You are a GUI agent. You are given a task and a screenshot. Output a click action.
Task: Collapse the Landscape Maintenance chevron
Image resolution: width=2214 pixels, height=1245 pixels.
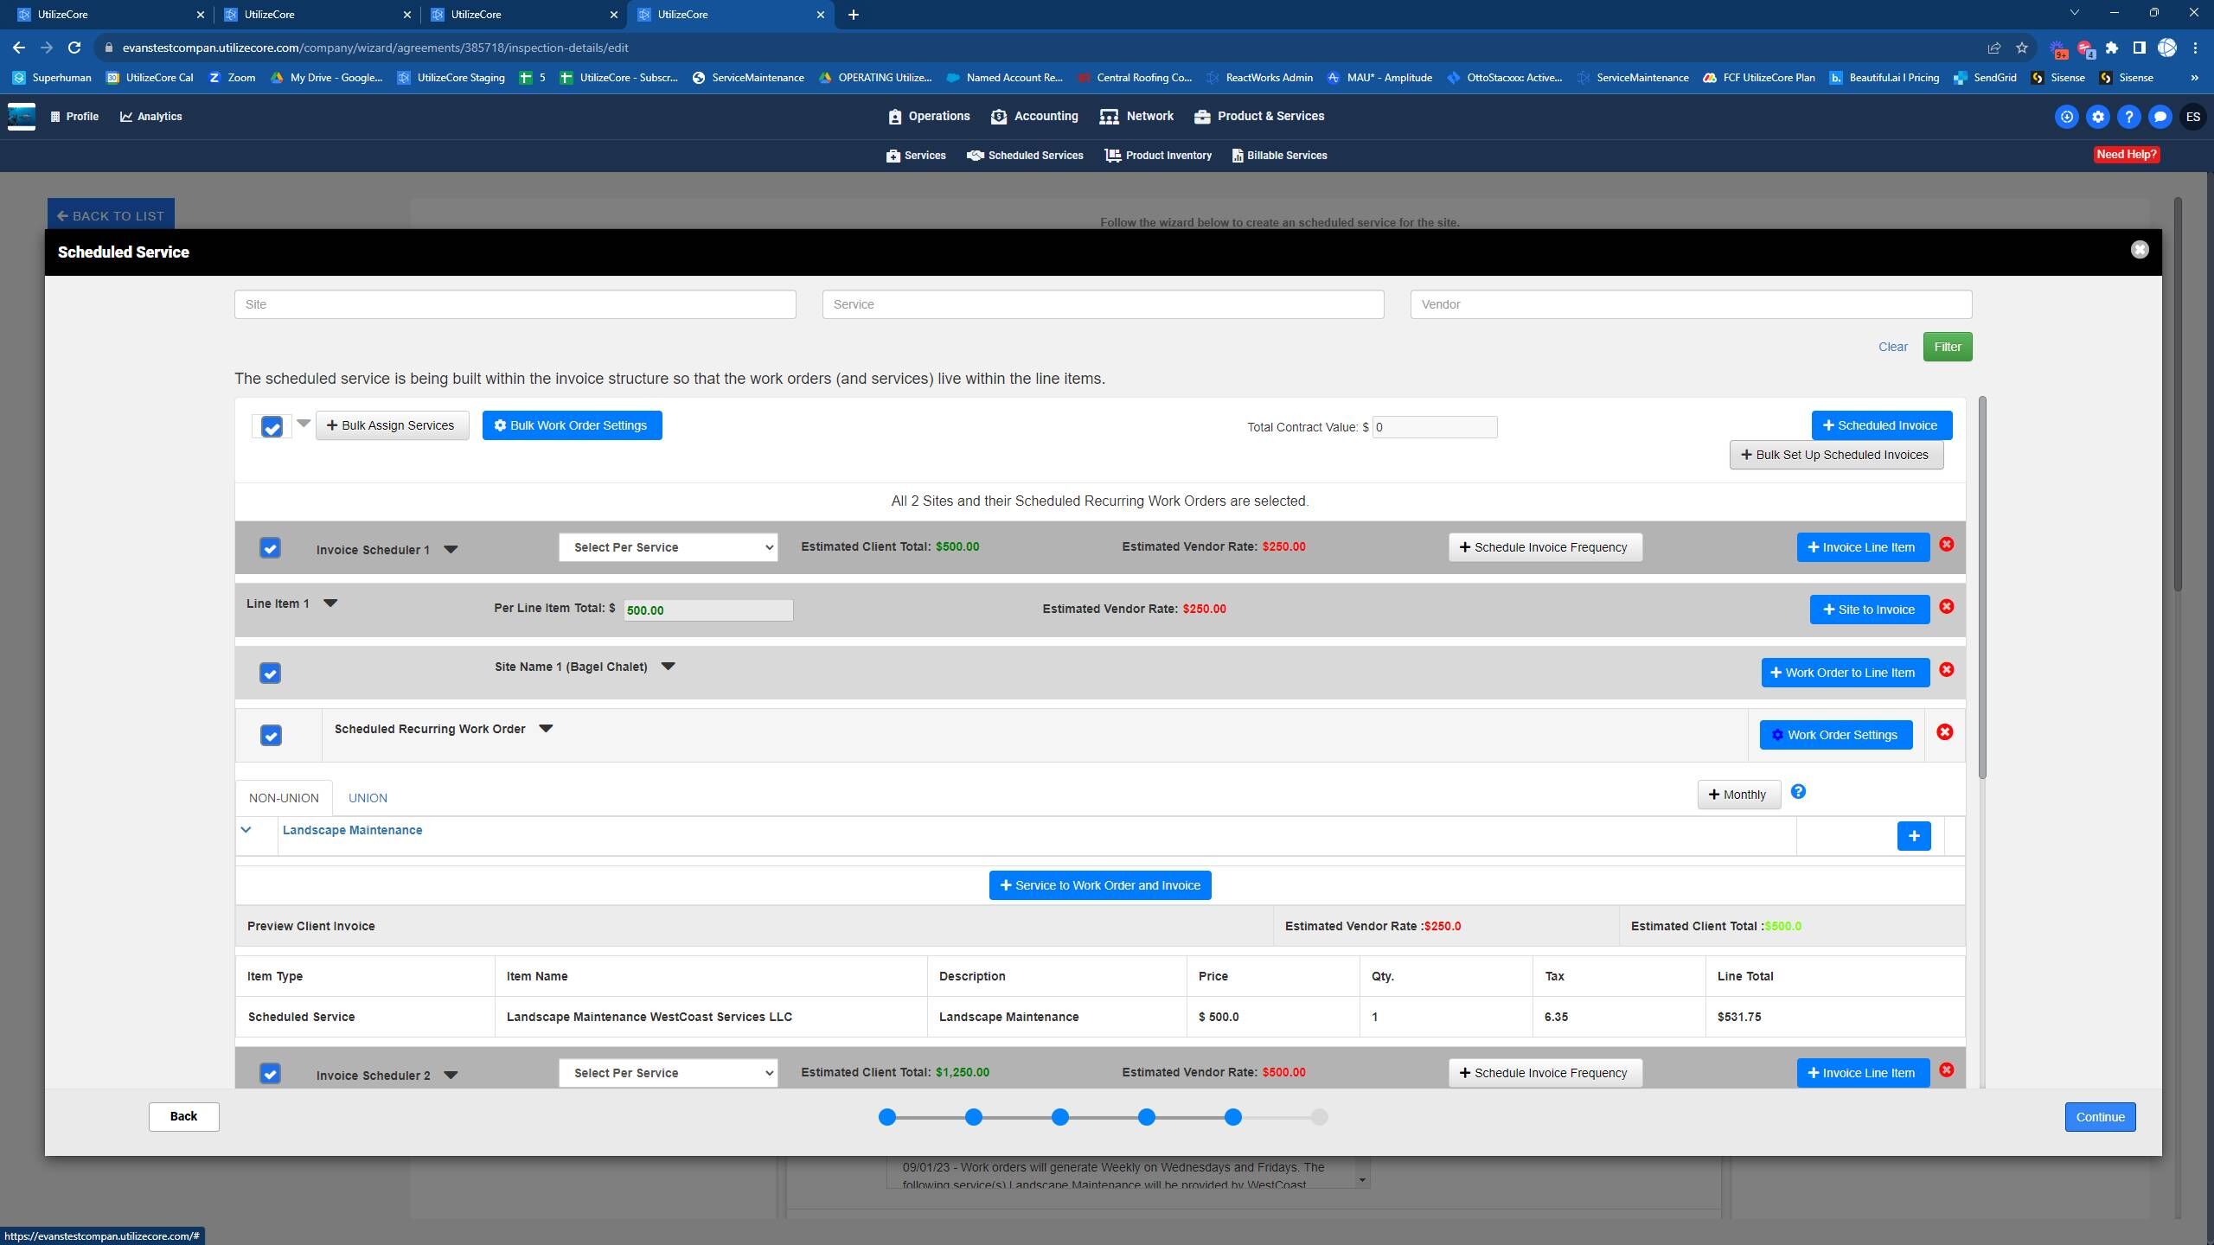246,830
